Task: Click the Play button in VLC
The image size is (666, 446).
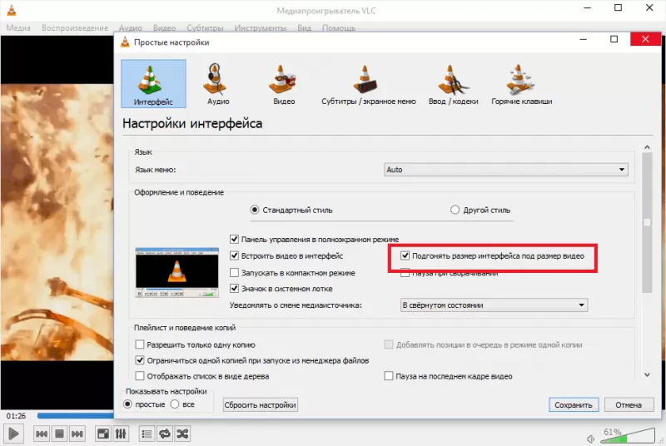Action: pos(13,434)
